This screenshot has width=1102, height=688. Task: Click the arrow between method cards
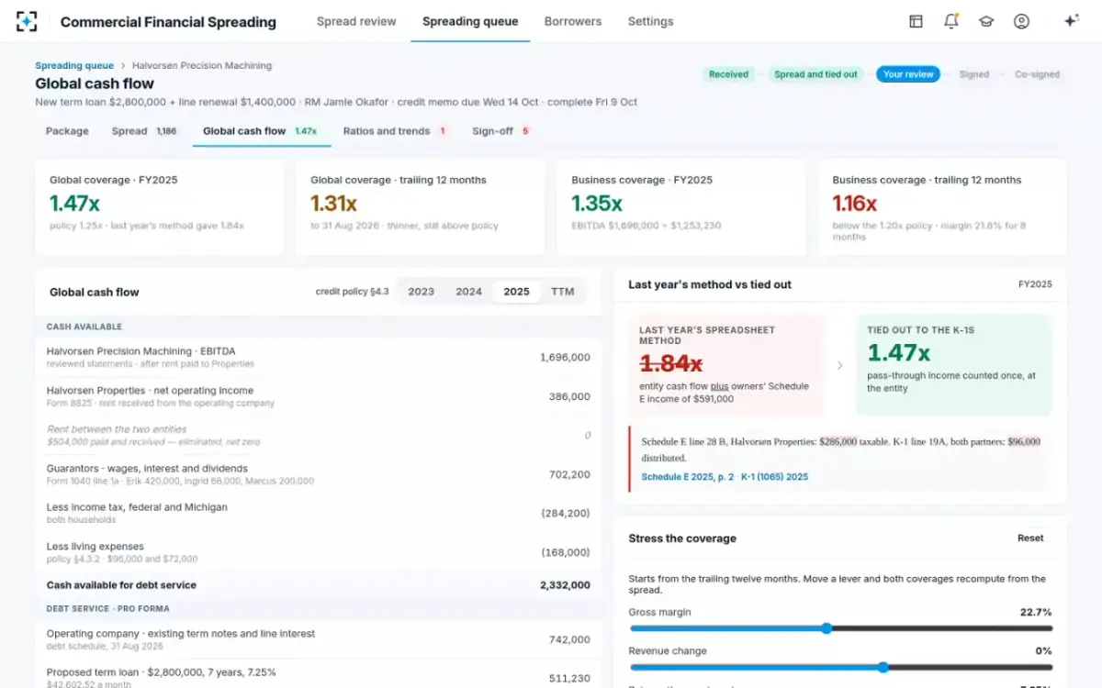(x=839, y=365)
